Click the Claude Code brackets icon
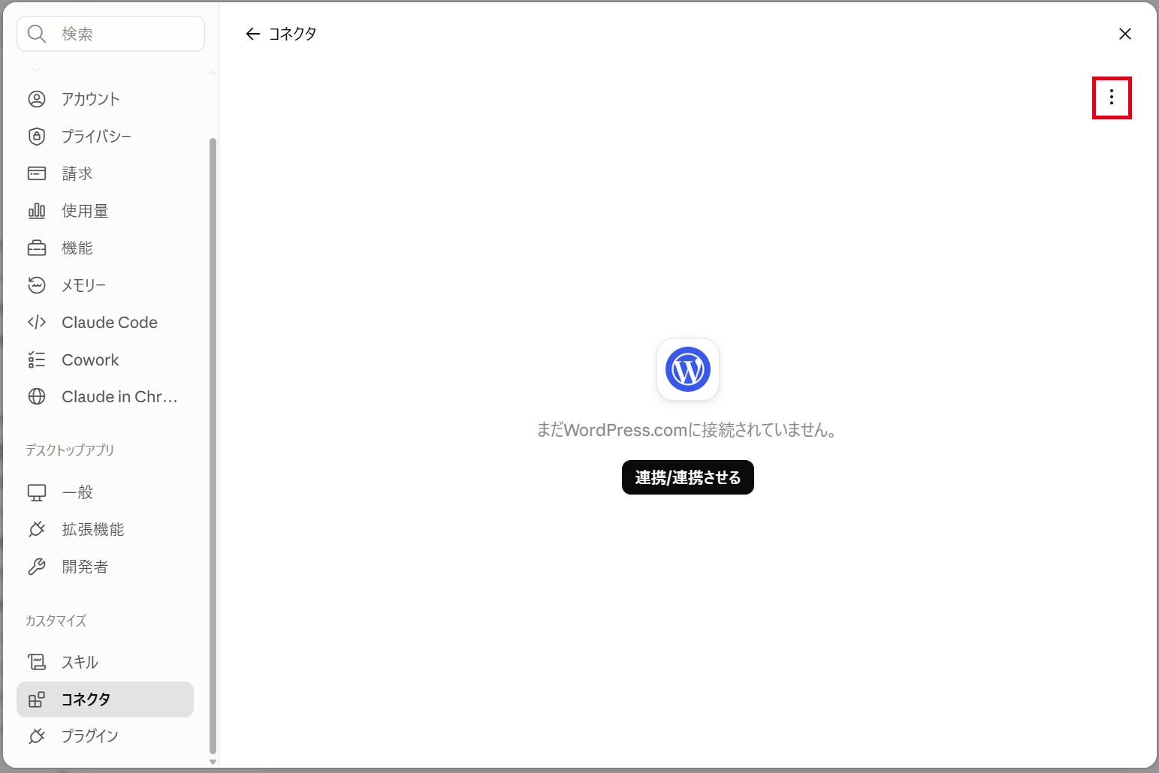1159x773 pixels. 37,323
